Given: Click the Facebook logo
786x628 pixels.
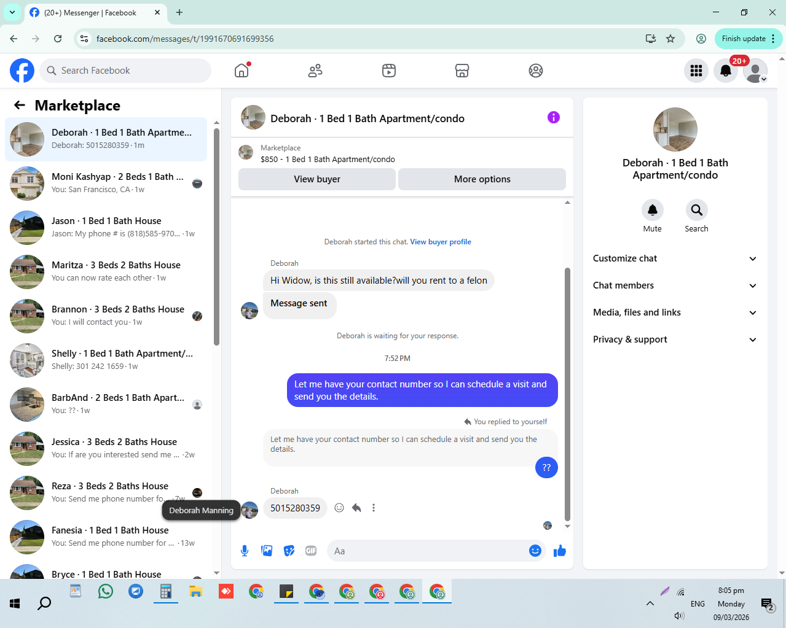Looking at the screenshot, I should [x=22, y=71].
